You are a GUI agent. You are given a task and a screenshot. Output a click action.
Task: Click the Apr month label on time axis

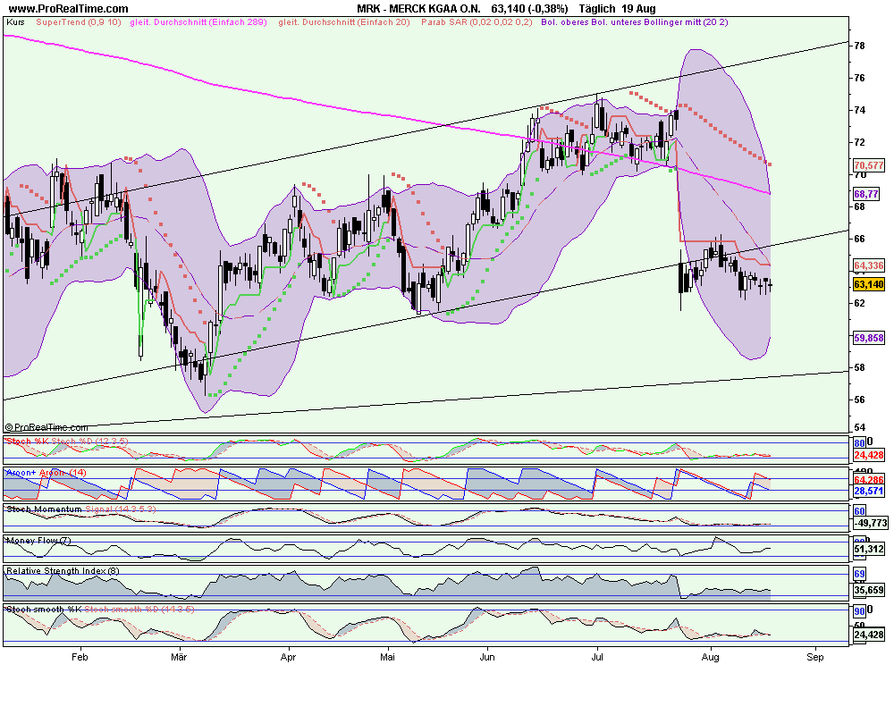click(x=289, y=657)
